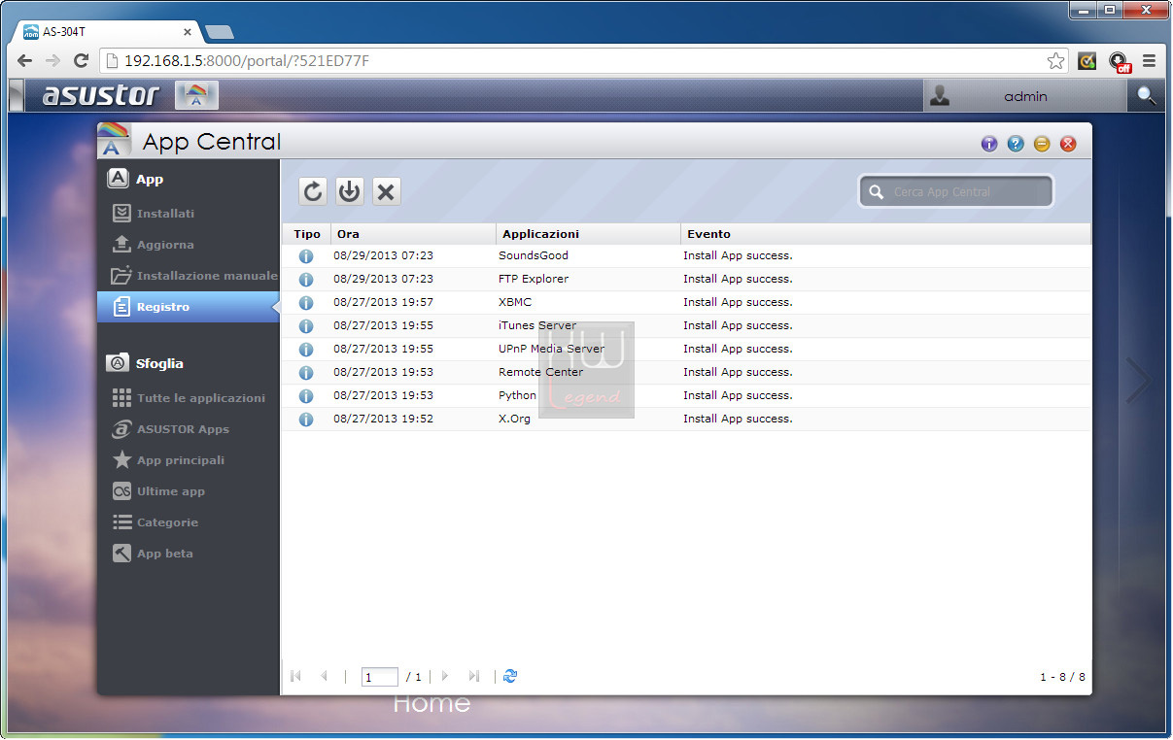Click info icon in Python row
This screenshot has width=1173, height=740.
tap(306, 396)
